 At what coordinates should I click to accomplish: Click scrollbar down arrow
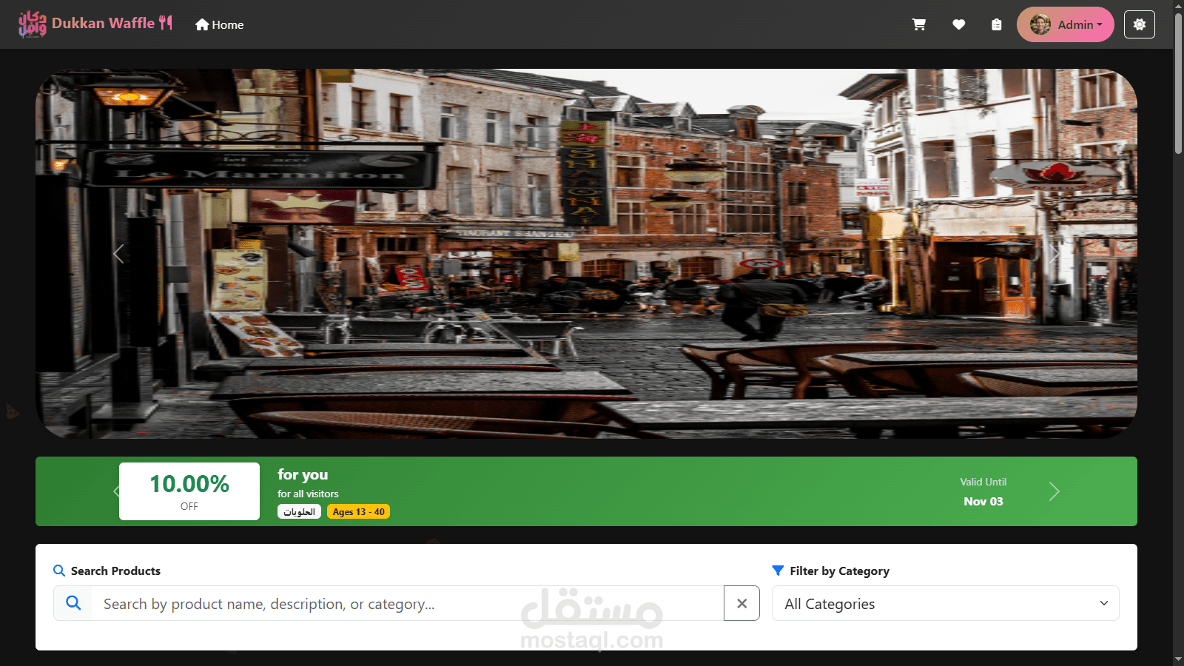point(1178,659)
